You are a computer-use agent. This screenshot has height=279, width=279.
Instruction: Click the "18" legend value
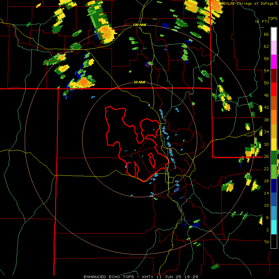point(266,181)
